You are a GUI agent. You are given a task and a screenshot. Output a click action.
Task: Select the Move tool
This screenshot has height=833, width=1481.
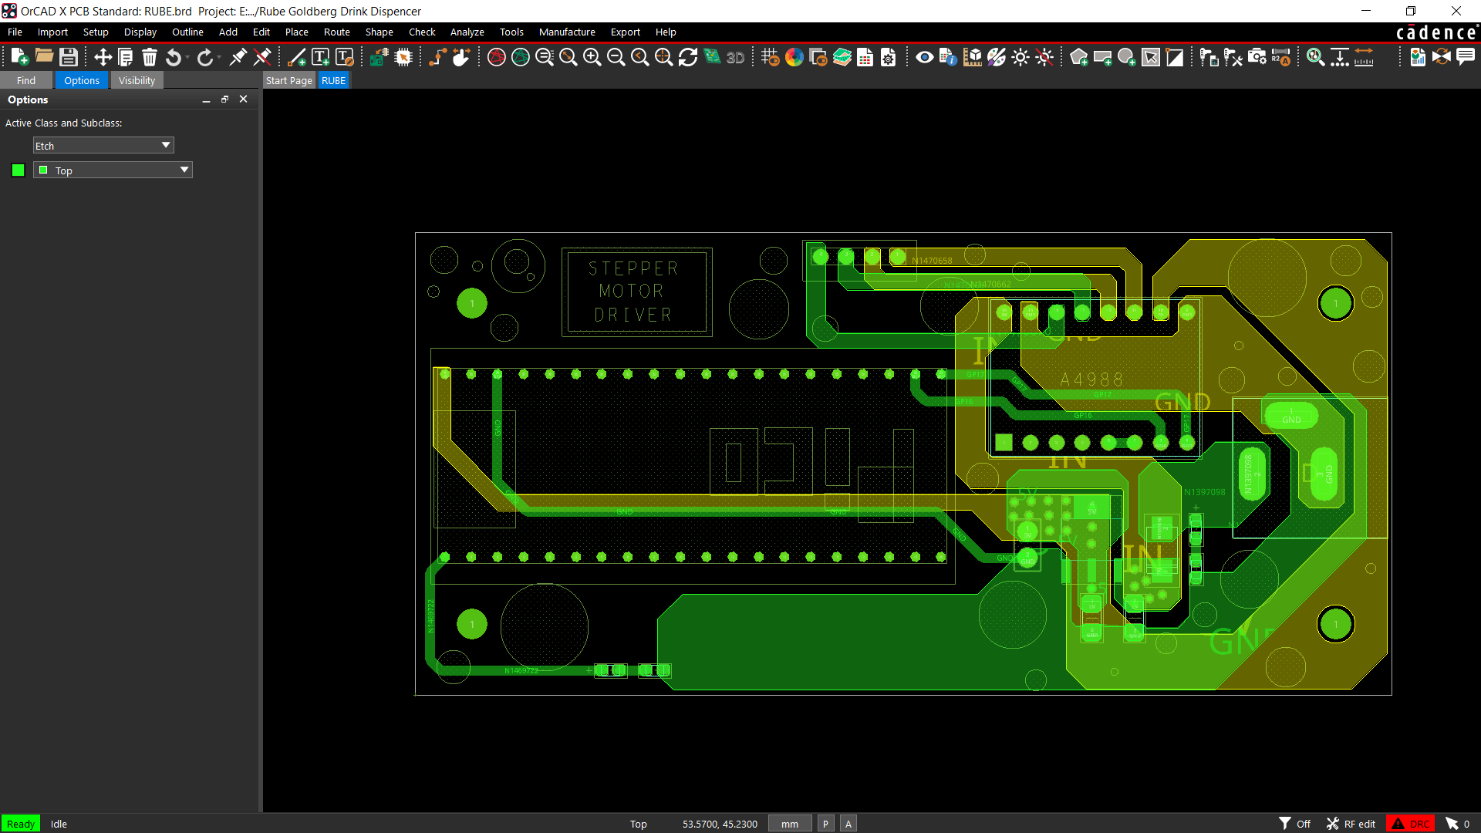(103, 57)
